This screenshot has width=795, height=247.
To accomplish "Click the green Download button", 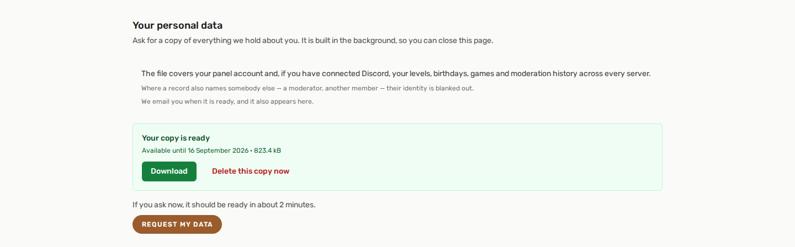I will point(169,171).
